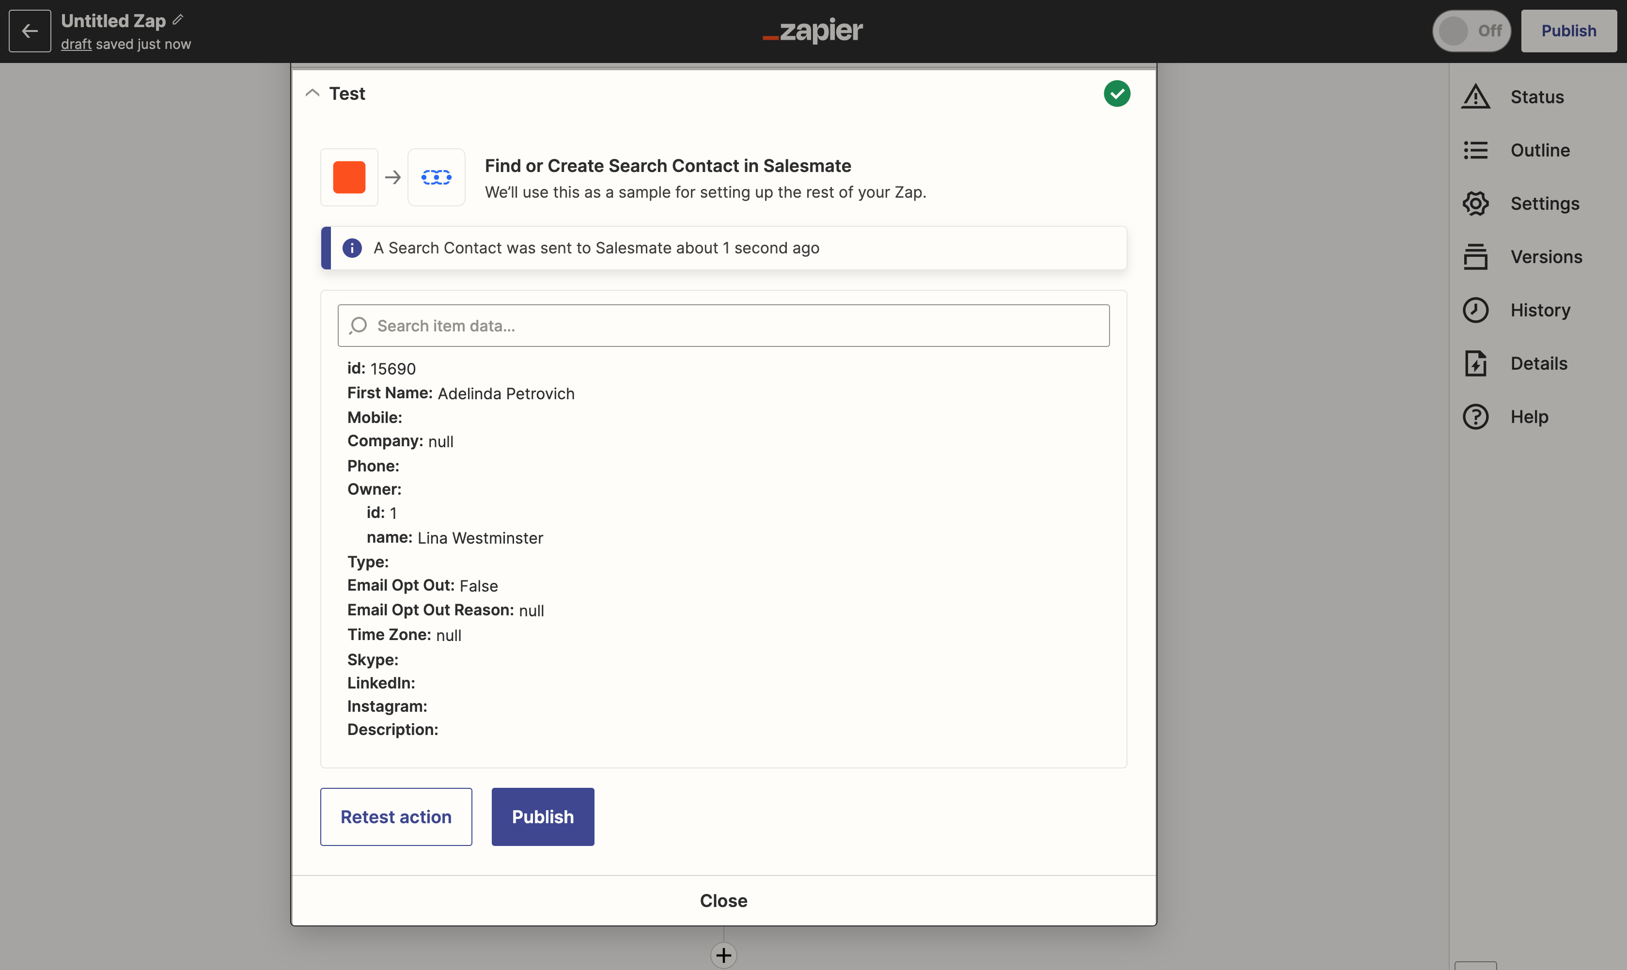Click the 'Company: null' row
Image resolution: width=1627 pixels, height=970 pixels.
(x=400, y=441)
